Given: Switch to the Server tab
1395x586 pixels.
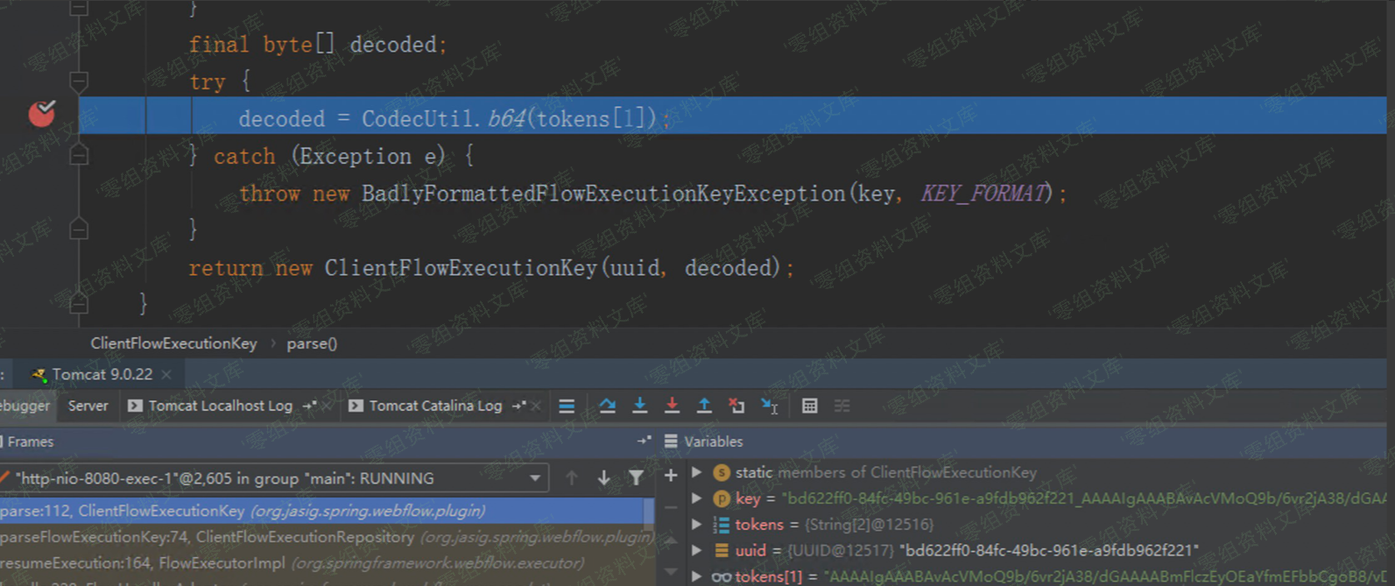Looking at the screenshot, I should (x=88, y=406).
